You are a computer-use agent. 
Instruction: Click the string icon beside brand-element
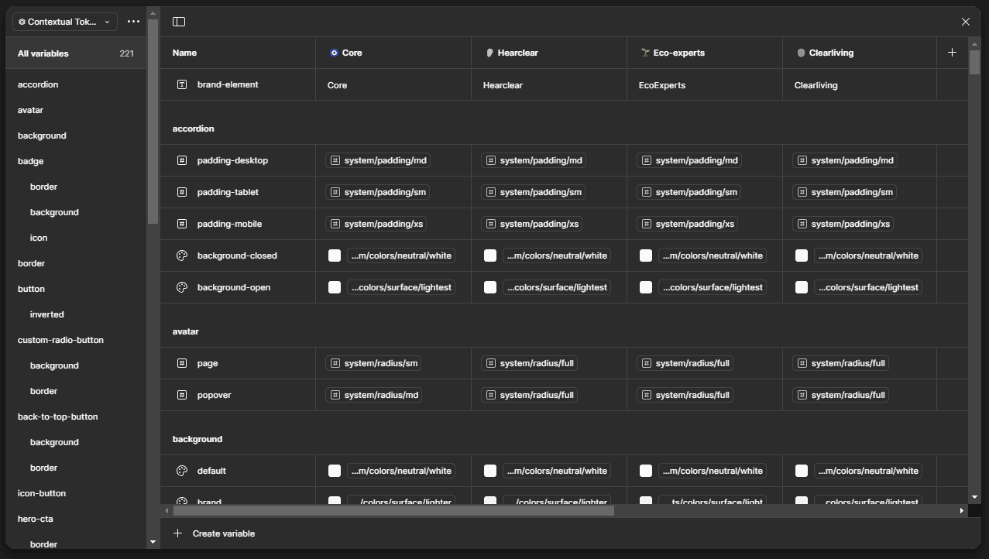coord(181,85)
